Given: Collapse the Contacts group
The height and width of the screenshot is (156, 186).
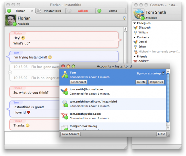Looking at the screenshot, I should click(x=135, y=37).
